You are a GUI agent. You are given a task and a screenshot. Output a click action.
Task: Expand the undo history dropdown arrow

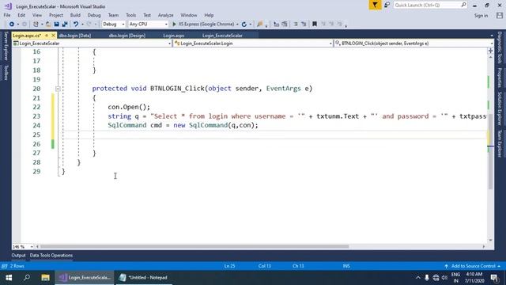82,25
